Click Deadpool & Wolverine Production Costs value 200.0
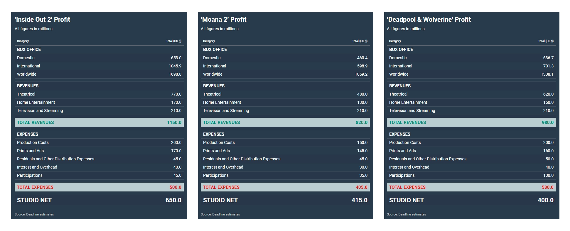 [548, 142]
